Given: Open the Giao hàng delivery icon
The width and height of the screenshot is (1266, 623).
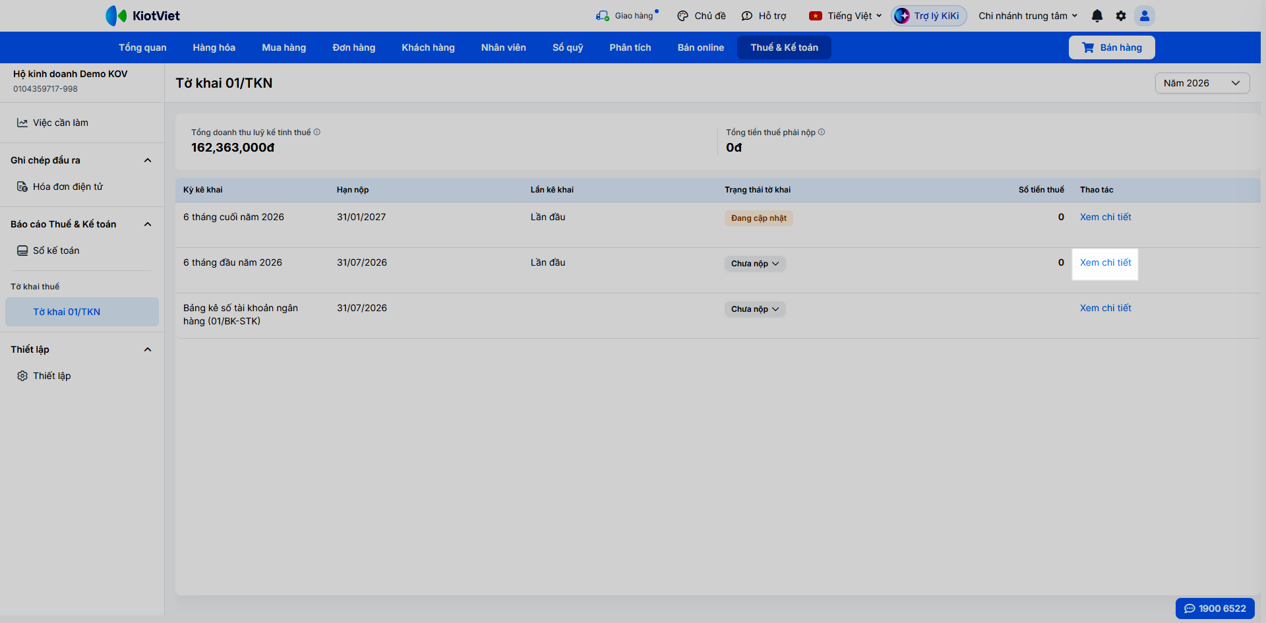Looking at the screenshot, I should 602,16.
